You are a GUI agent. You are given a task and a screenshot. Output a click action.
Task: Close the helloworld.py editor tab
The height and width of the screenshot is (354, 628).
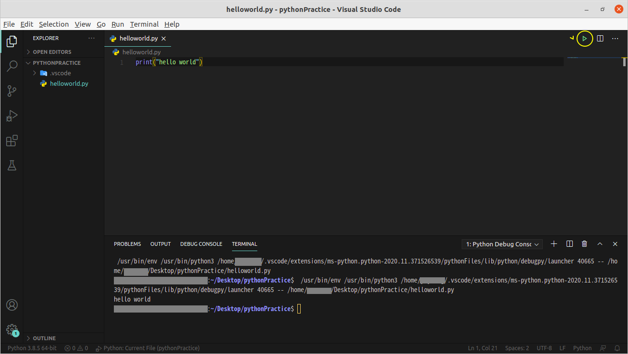(163, 39)
